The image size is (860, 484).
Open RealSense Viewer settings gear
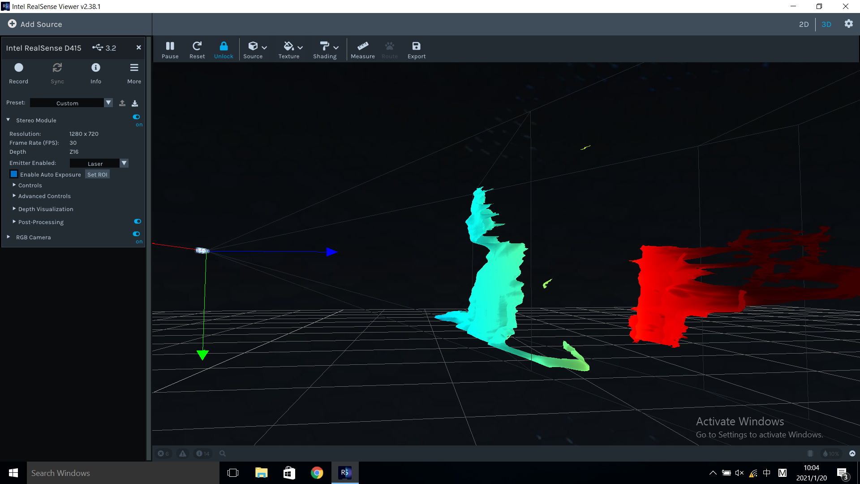click(x=849, y=24)
